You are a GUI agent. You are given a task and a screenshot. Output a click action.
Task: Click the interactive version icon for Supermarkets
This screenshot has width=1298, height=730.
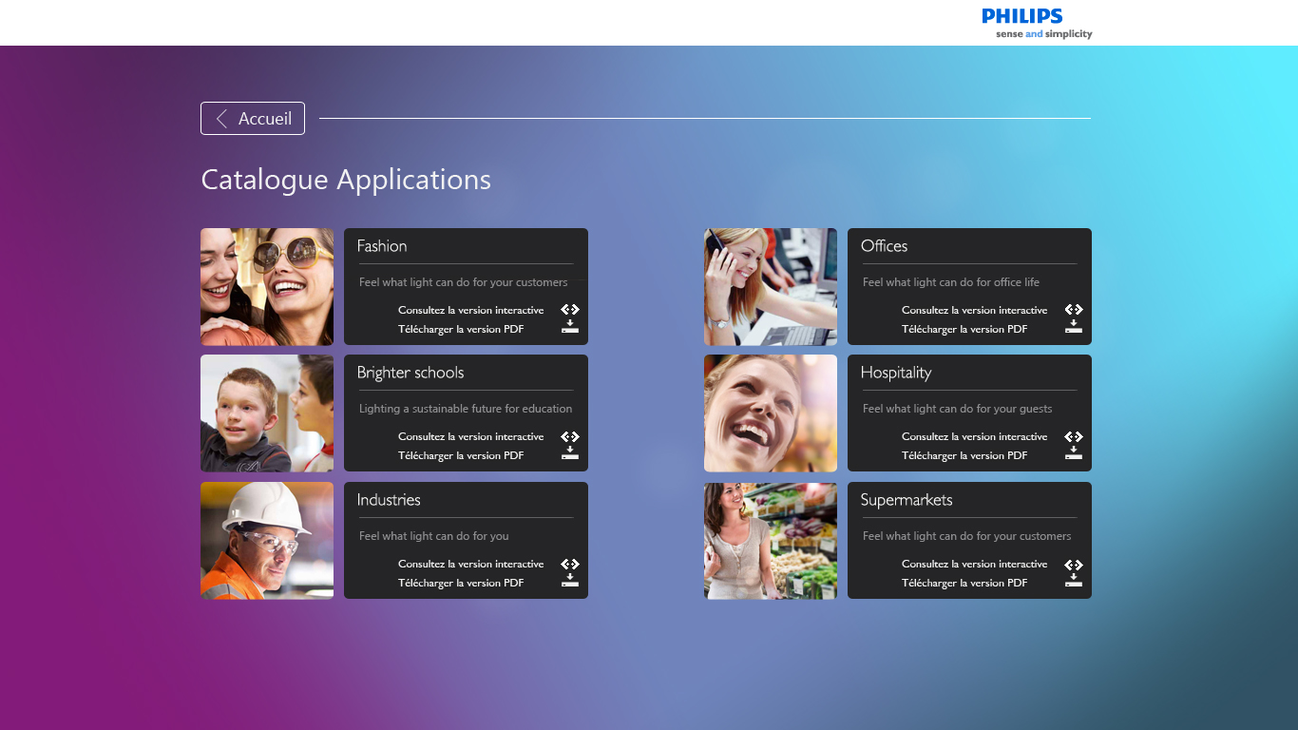(1073, 564)
